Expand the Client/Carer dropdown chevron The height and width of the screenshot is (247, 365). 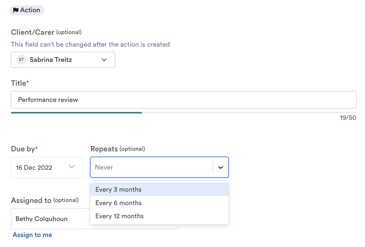[x=104, y=60]
